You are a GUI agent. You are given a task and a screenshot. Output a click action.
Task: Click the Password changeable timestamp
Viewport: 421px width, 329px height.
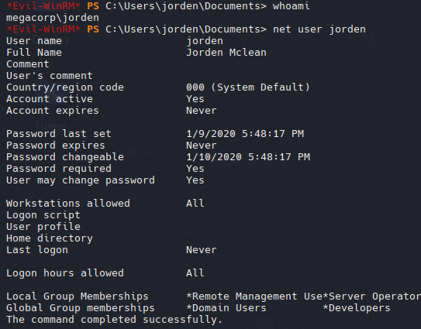point(248,157)
